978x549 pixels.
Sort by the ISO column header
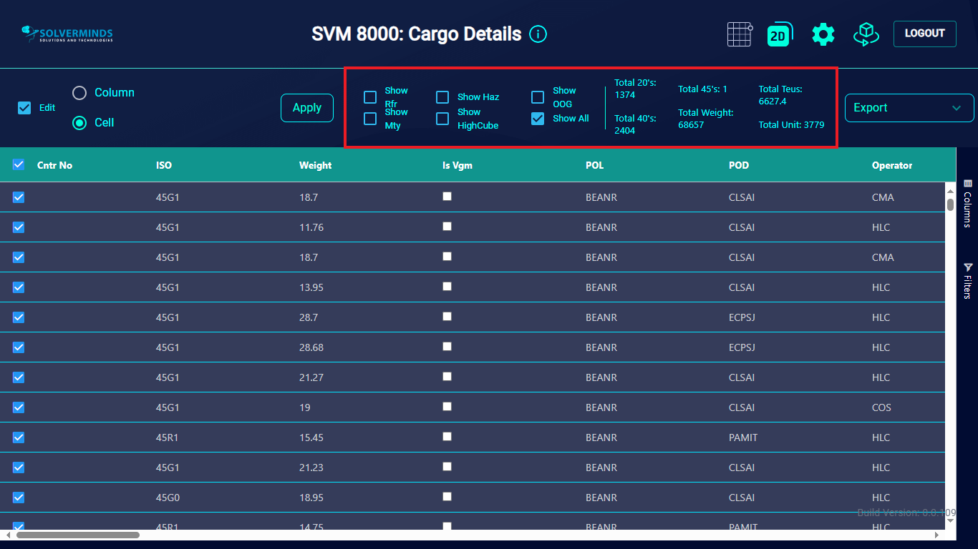[164, 165]
